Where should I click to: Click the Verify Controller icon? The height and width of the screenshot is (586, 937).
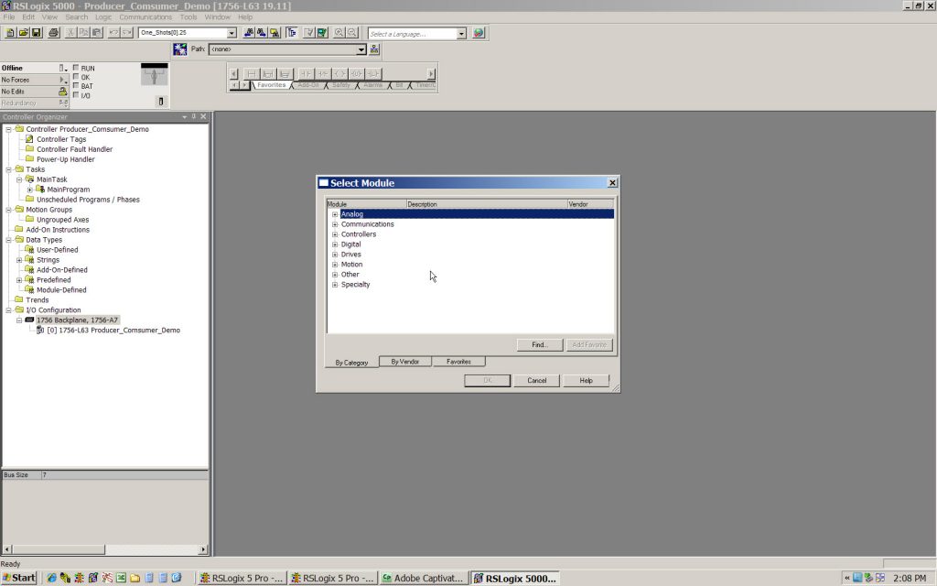[322, 32]
